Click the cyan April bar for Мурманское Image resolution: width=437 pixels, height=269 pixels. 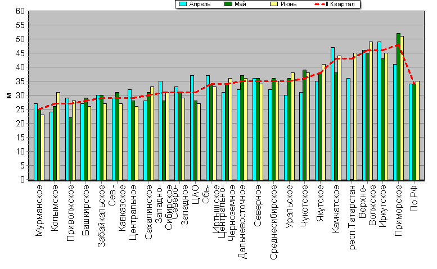coord(35,142)
